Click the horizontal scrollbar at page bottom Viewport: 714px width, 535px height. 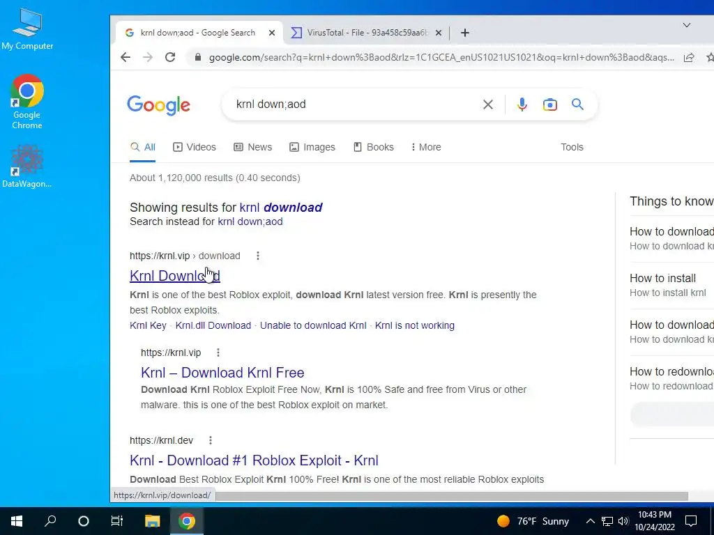(x=451, y=496)
